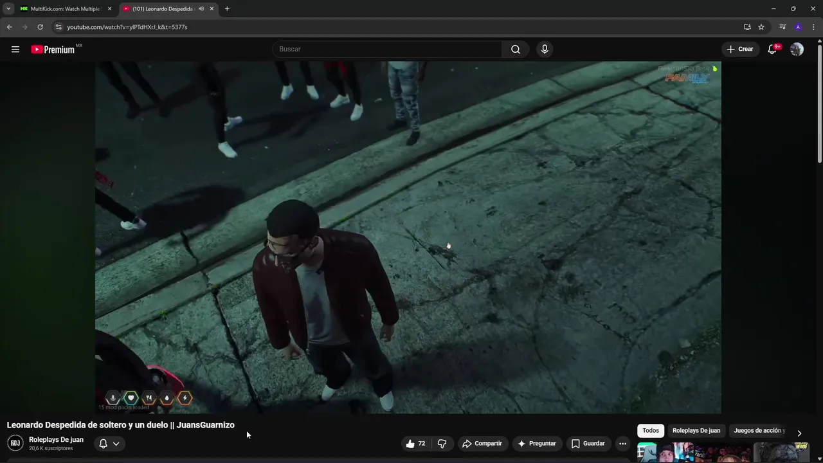Open the tab search dropdown arrow
The height and width of the screenshot is (463, 823).
pos(8,9)
